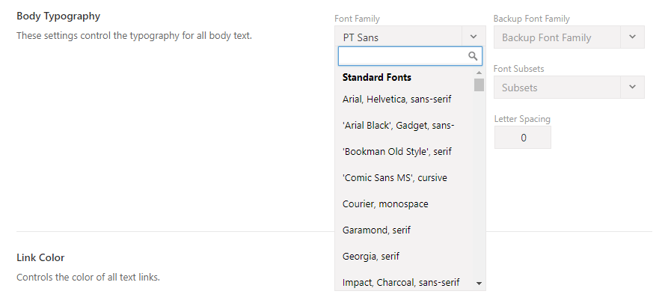Image resolution: width=668 pixels, height=303 pixels.
Task: Click the Font Family dropdown arrow
Action: 474,37
